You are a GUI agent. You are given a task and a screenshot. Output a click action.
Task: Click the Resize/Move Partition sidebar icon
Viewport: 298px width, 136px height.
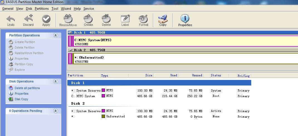click(11, 53)
